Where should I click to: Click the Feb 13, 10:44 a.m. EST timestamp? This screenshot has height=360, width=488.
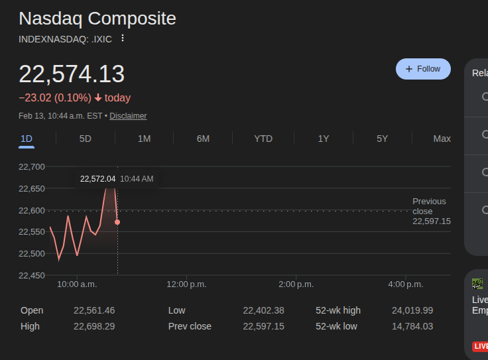60,116
